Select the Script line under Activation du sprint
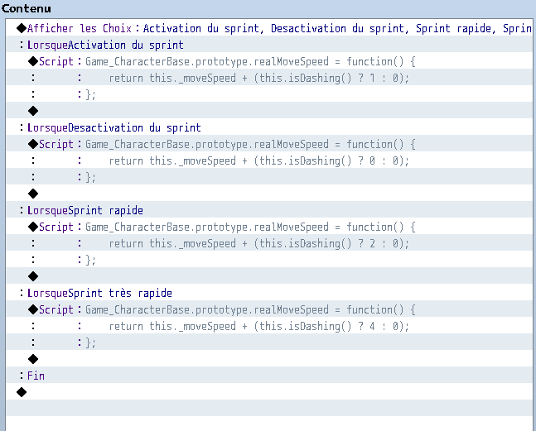This screenshot has height=431, width=536. click(x=269, y=61)
